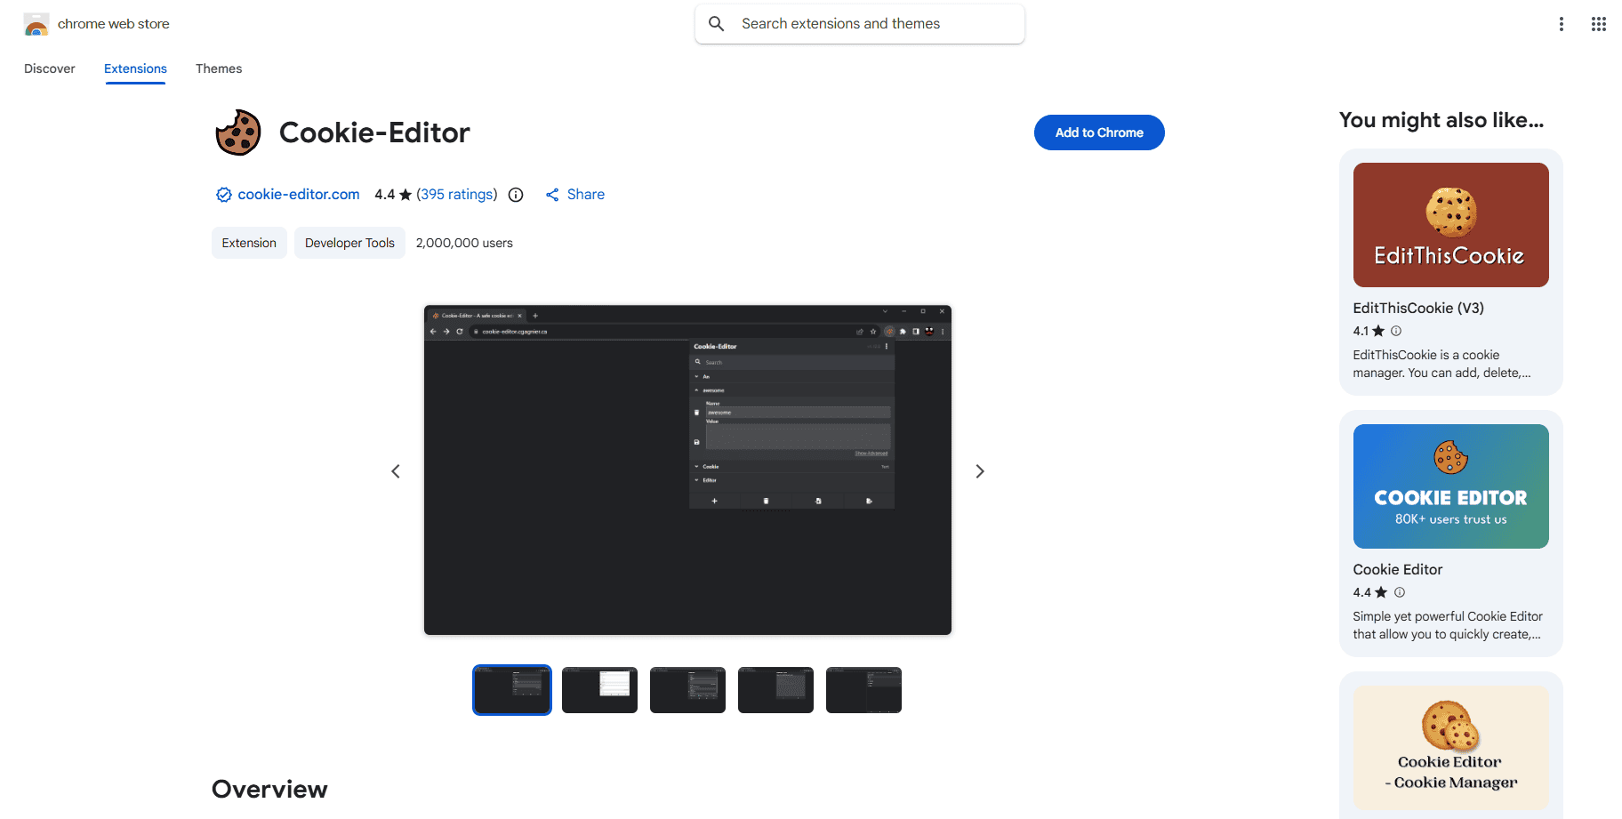
Task: Open the COOKIE EDITOR 80K+ users promo image
Action: coord(1451,486)
